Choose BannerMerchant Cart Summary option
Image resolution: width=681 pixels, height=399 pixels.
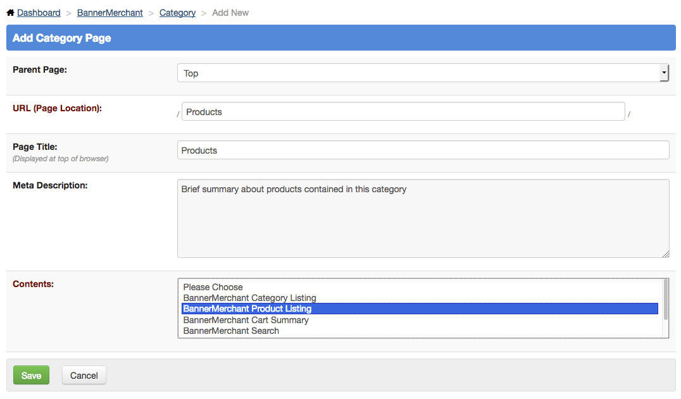pos(420,319)
